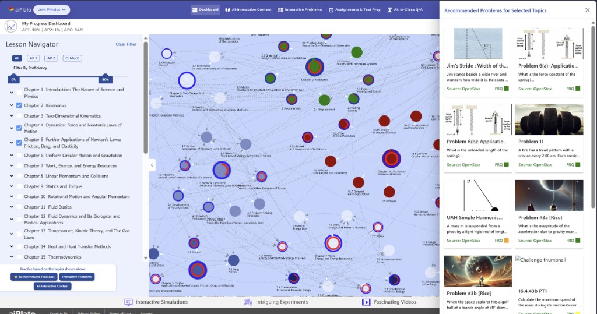Screen dimensions: 597x314
Task: Close the Recommended Problems panel
Action: 588,10
